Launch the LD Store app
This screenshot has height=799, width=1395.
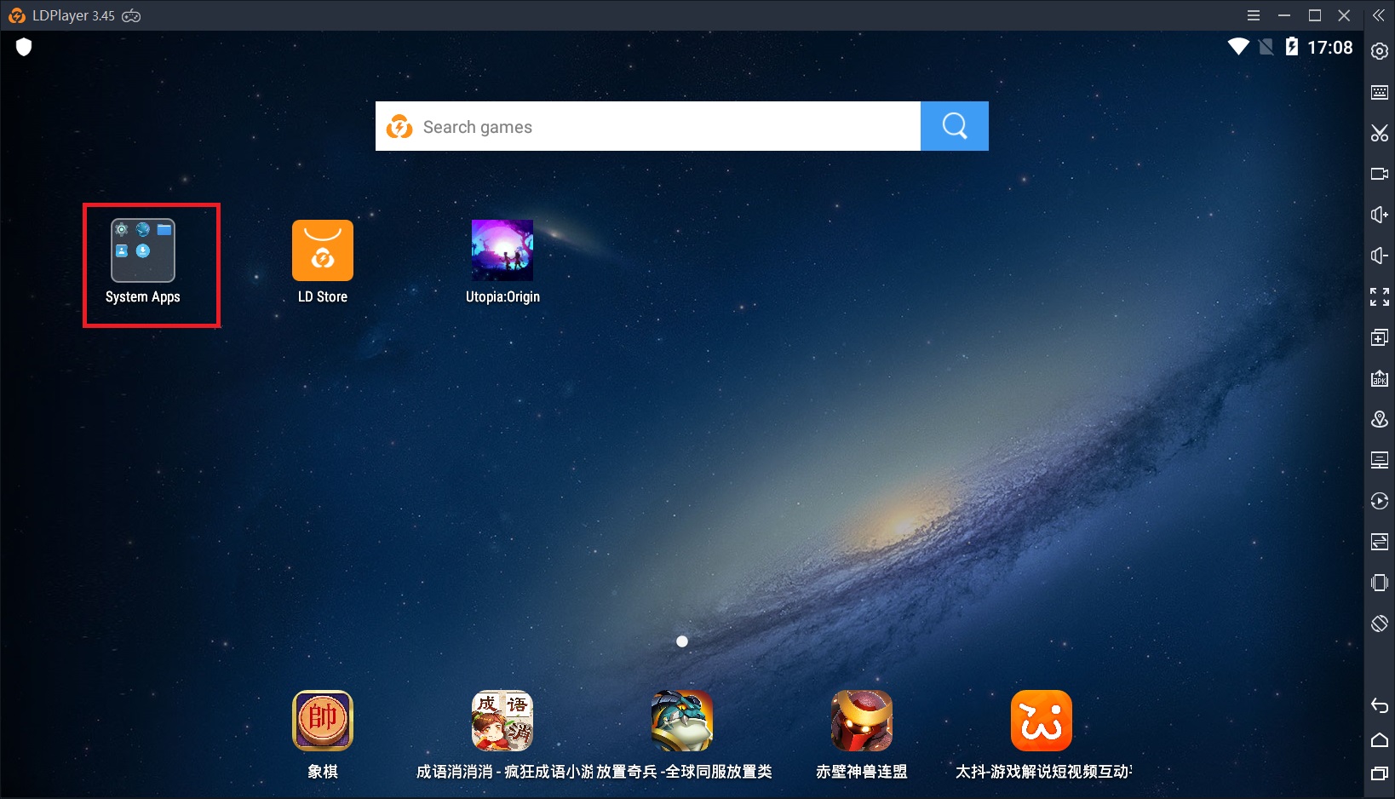point(323,250)
